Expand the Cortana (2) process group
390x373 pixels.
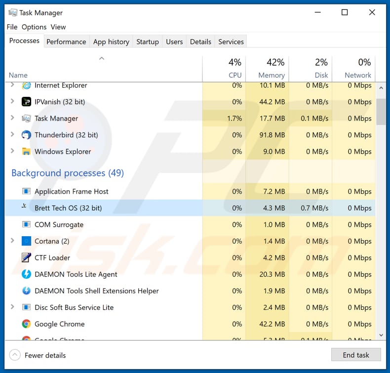point(12,241)
